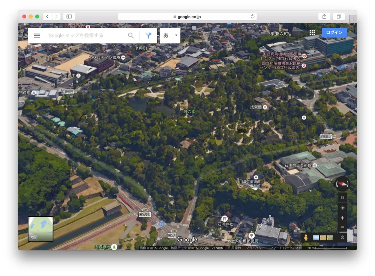Select the Pegman Street View icon

click(x=306, y=237)
